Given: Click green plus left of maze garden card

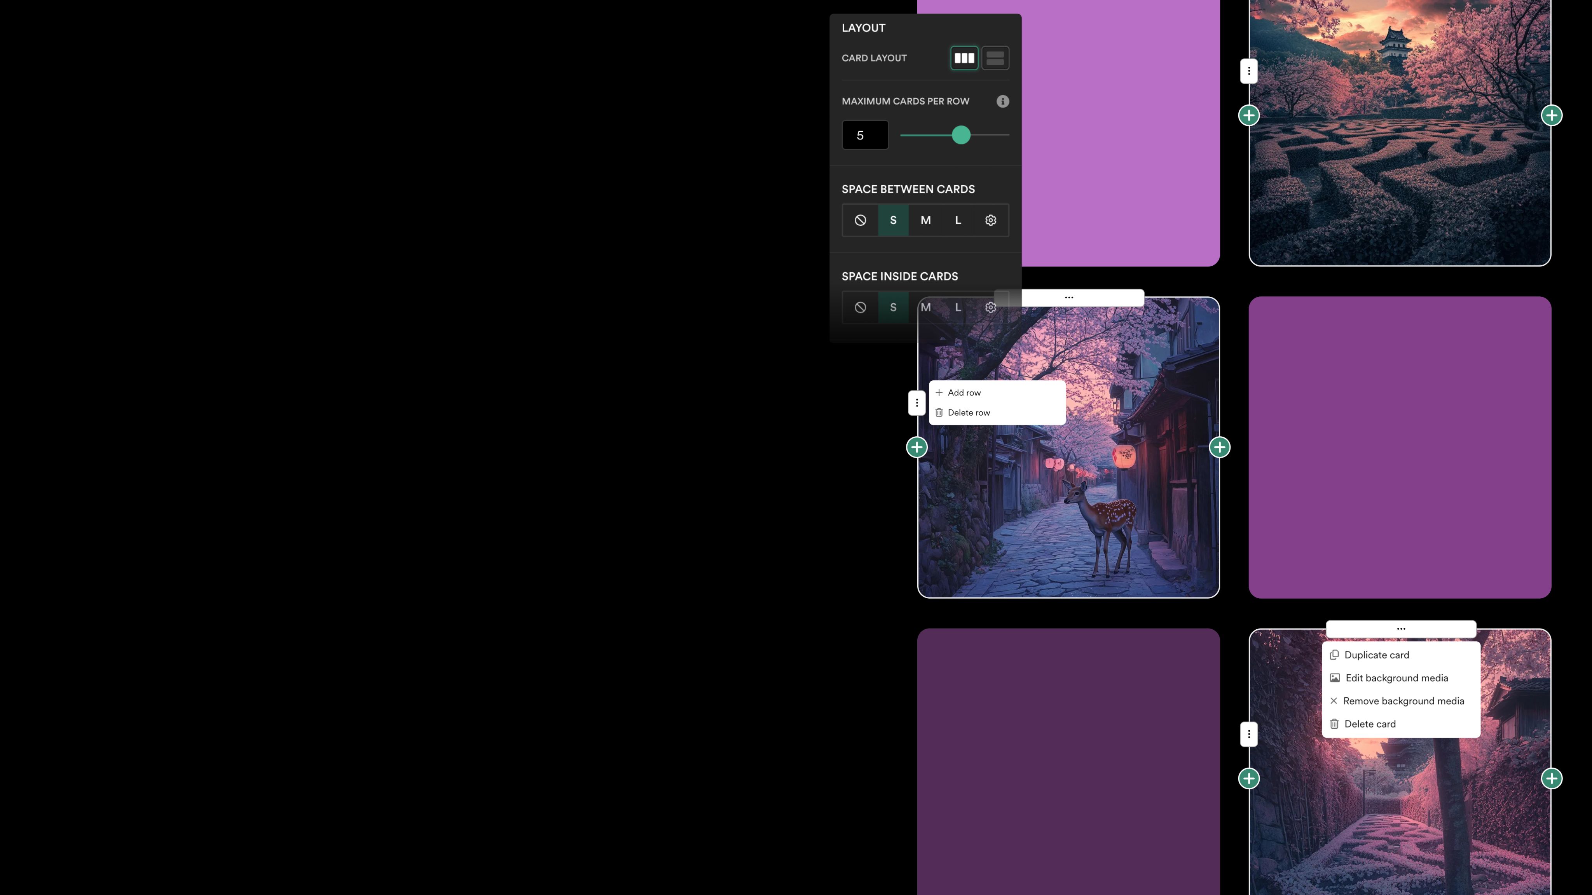Looking at the screenshot, I should pos(1249,115).
